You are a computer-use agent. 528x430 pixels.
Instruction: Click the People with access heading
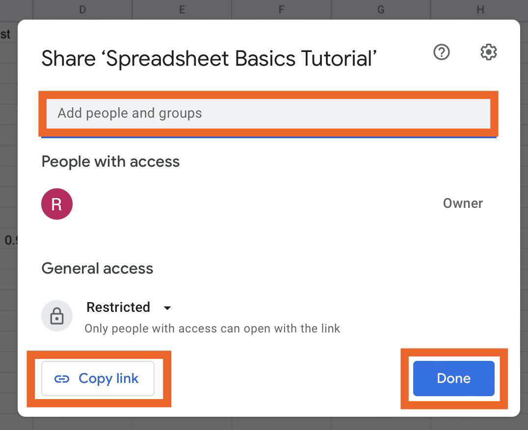point(110,162)
